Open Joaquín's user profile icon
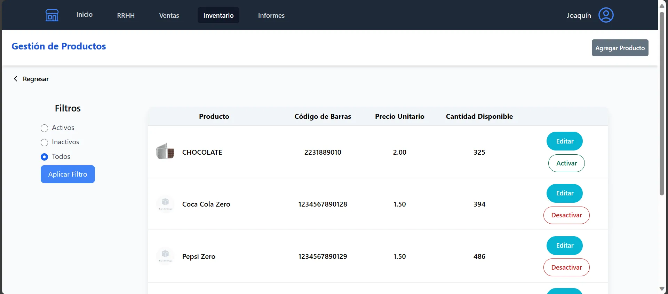The image size is (668, 294). click(x=606, y=15)
